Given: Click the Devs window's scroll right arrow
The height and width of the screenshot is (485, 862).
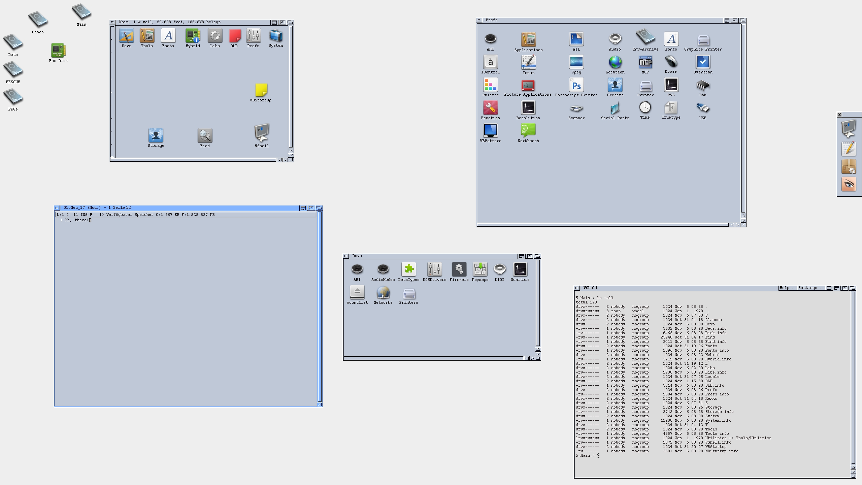Looking at the screenshot, I should [532, 358].
